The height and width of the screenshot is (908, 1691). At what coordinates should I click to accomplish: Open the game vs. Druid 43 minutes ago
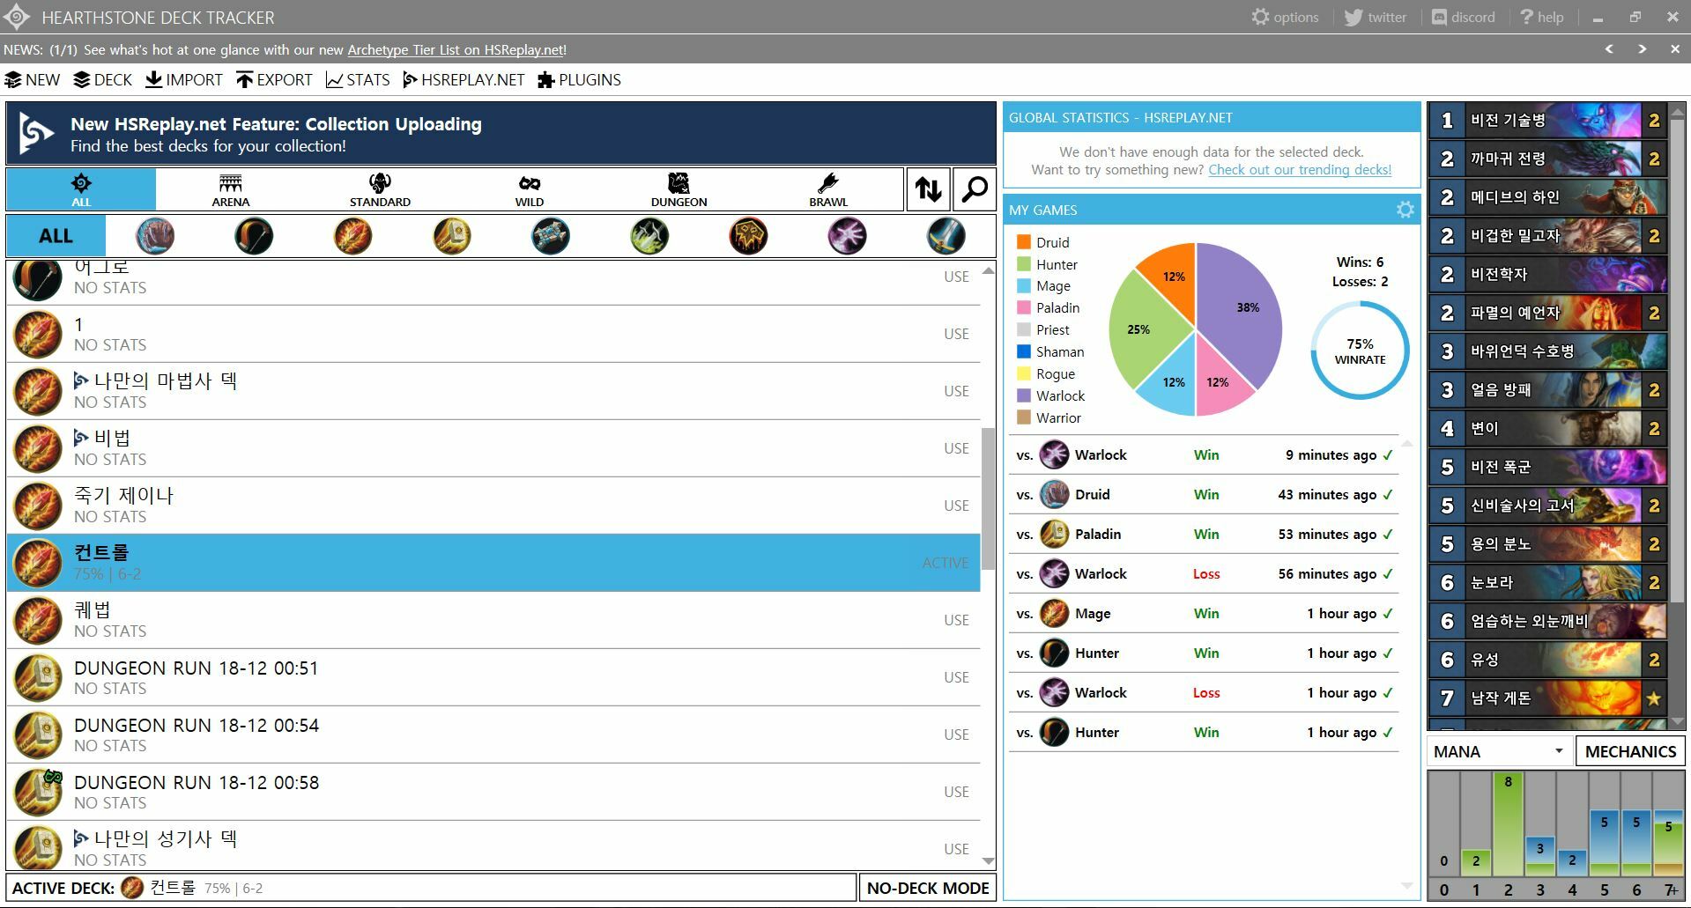[x=1204, y=495]
